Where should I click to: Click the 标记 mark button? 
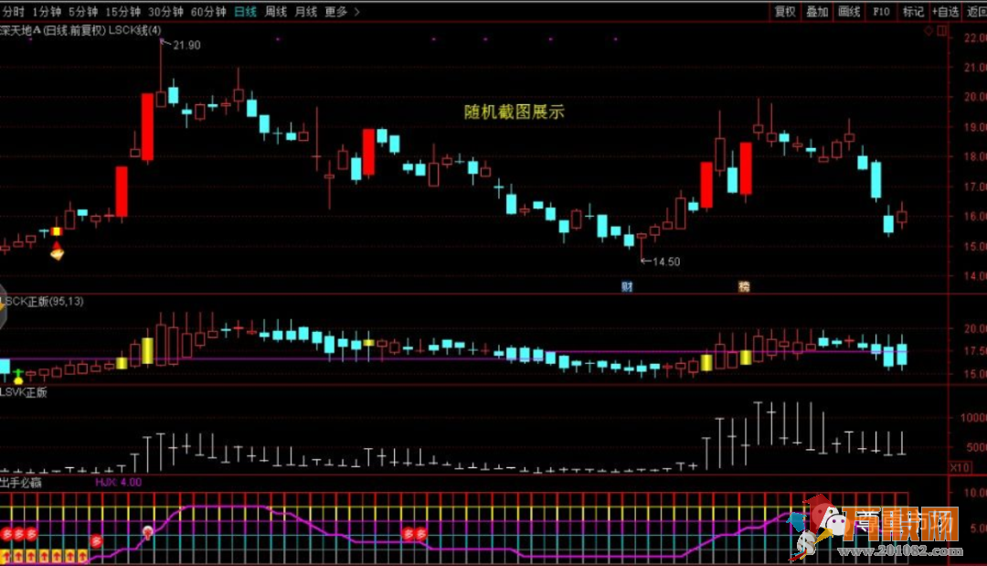(913, 11)
